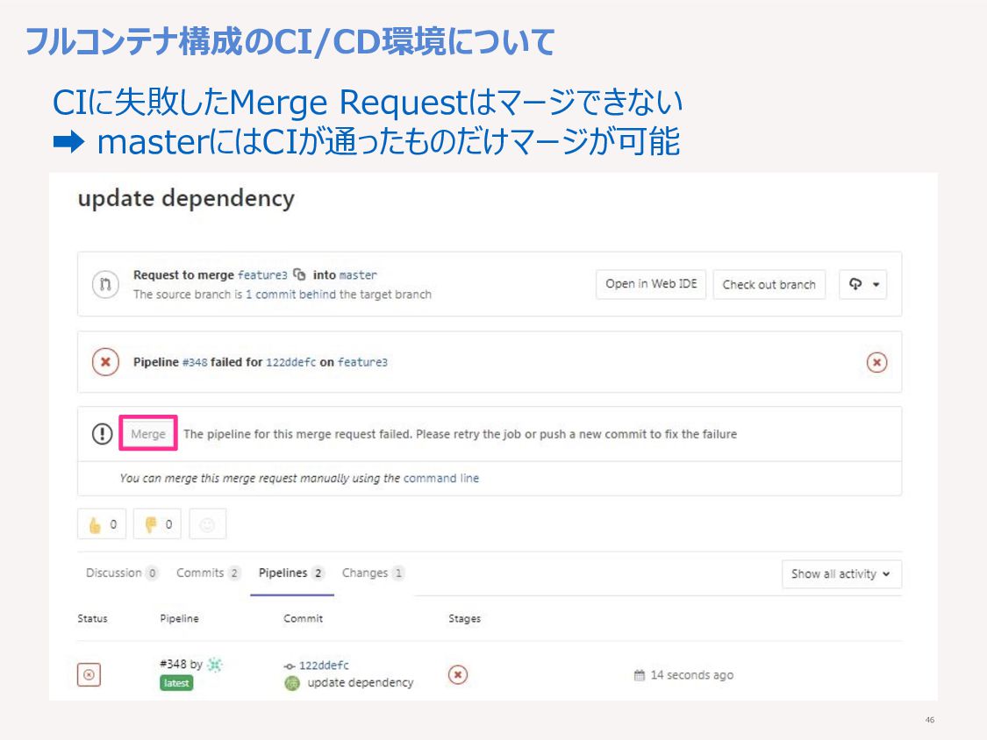Open pipeline #348 link in banner
987x740 pixels.
point(195,362)
